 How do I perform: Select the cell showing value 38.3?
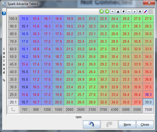tap(148, 95)
